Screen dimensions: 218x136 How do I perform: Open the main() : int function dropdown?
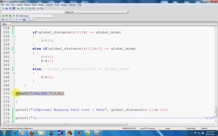(97, 12)
